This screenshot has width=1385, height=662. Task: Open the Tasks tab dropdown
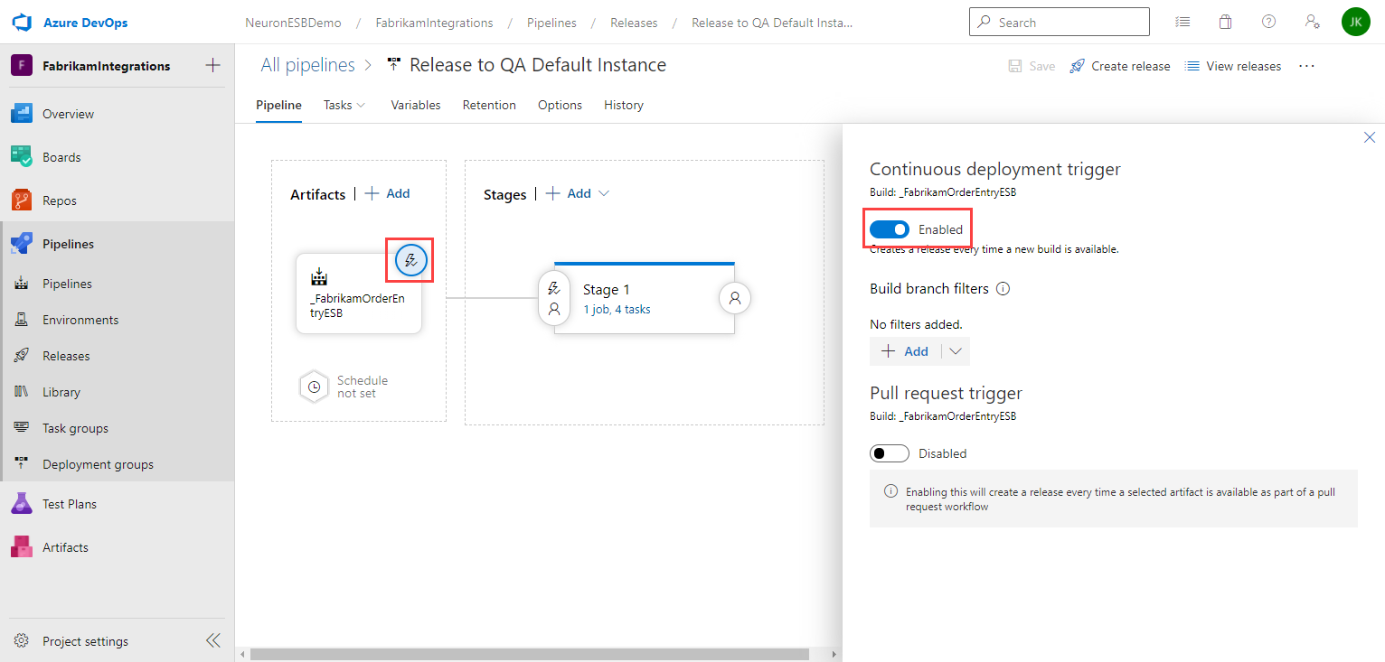tap(344, 105)
